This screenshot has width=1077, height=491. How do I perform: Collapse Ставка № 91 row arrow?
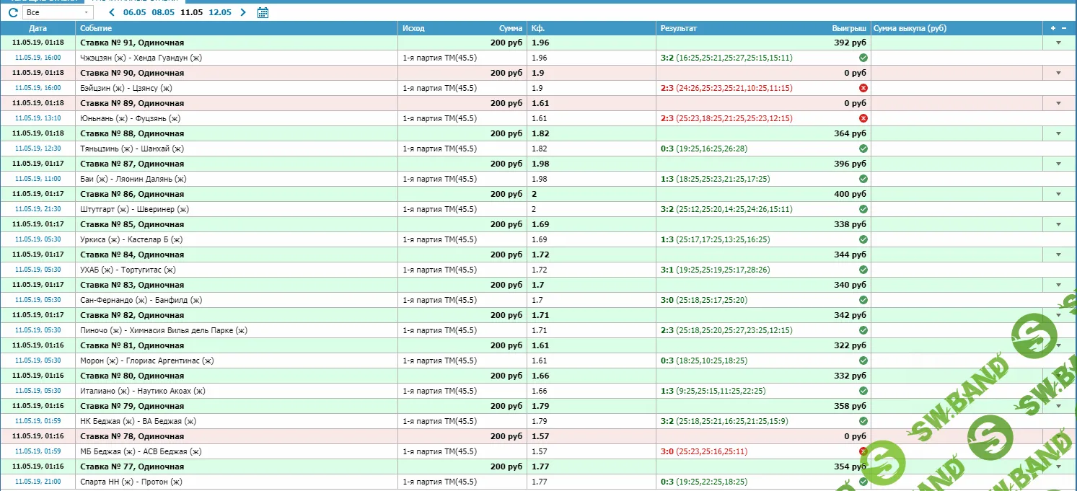point(1059,43)
